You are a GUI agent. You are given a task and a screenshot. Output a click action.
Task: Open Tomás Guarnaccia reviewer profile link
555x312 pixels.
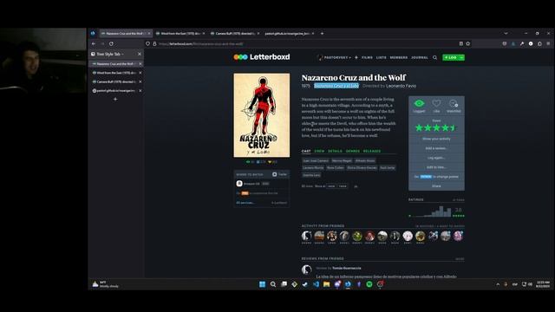point(347,268)
